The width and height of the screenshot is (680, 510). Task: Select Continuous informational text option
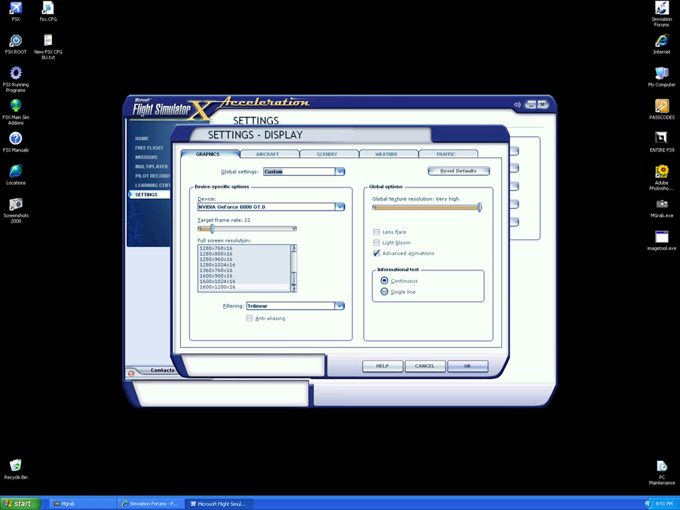pos(384,281)
